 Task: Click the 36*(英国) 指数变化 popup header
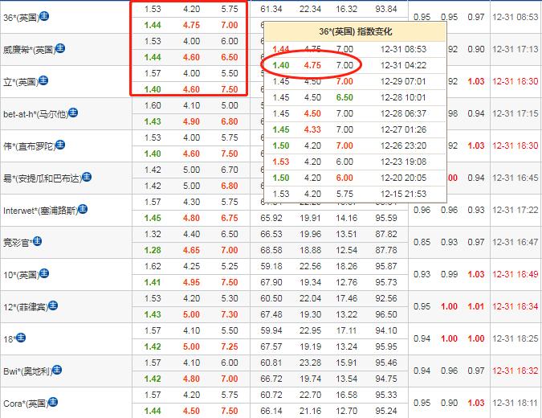tap(356, 31)
